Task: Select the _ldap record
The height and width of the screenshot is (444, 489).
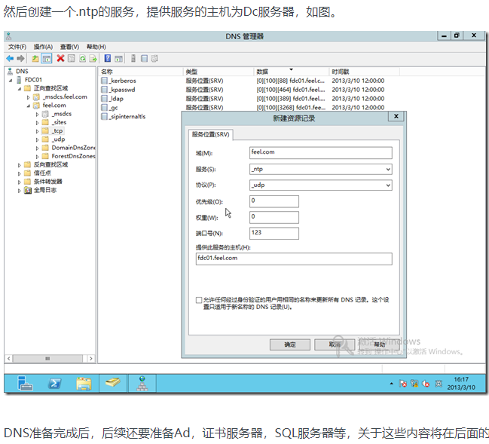Action: (112, 99)
